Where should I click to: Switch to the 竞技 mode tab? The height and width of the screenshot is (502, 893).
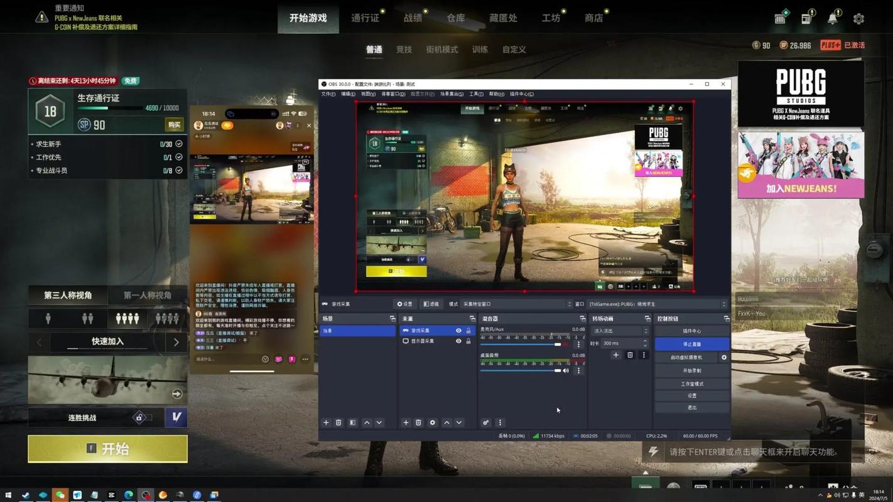coord(404,50)
